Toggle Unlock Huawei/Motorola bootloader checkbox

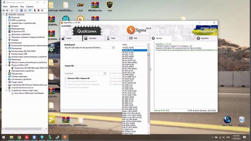[x=65, y=85]
